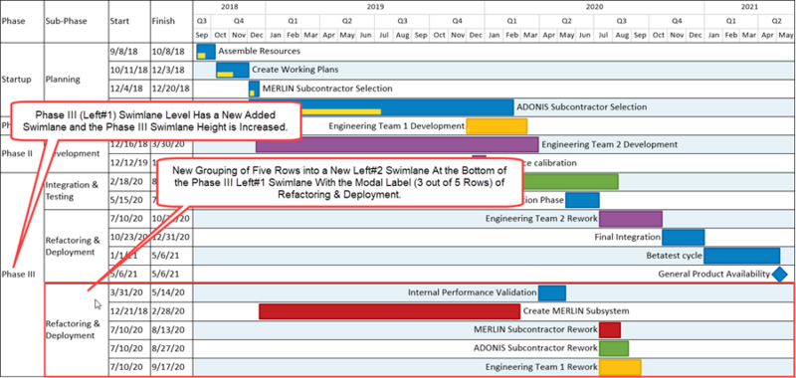Image resolution: width=796 pixels, height=378 pixels.
Task: Select the 2018 year header
Action: tap(229, 7)
